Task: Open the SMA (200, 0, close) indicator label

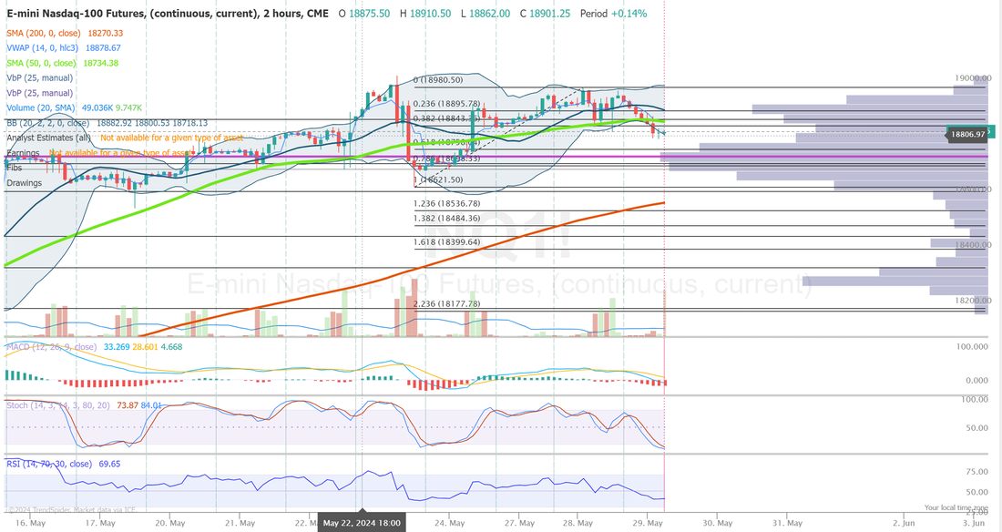Action: click(44, 33)
